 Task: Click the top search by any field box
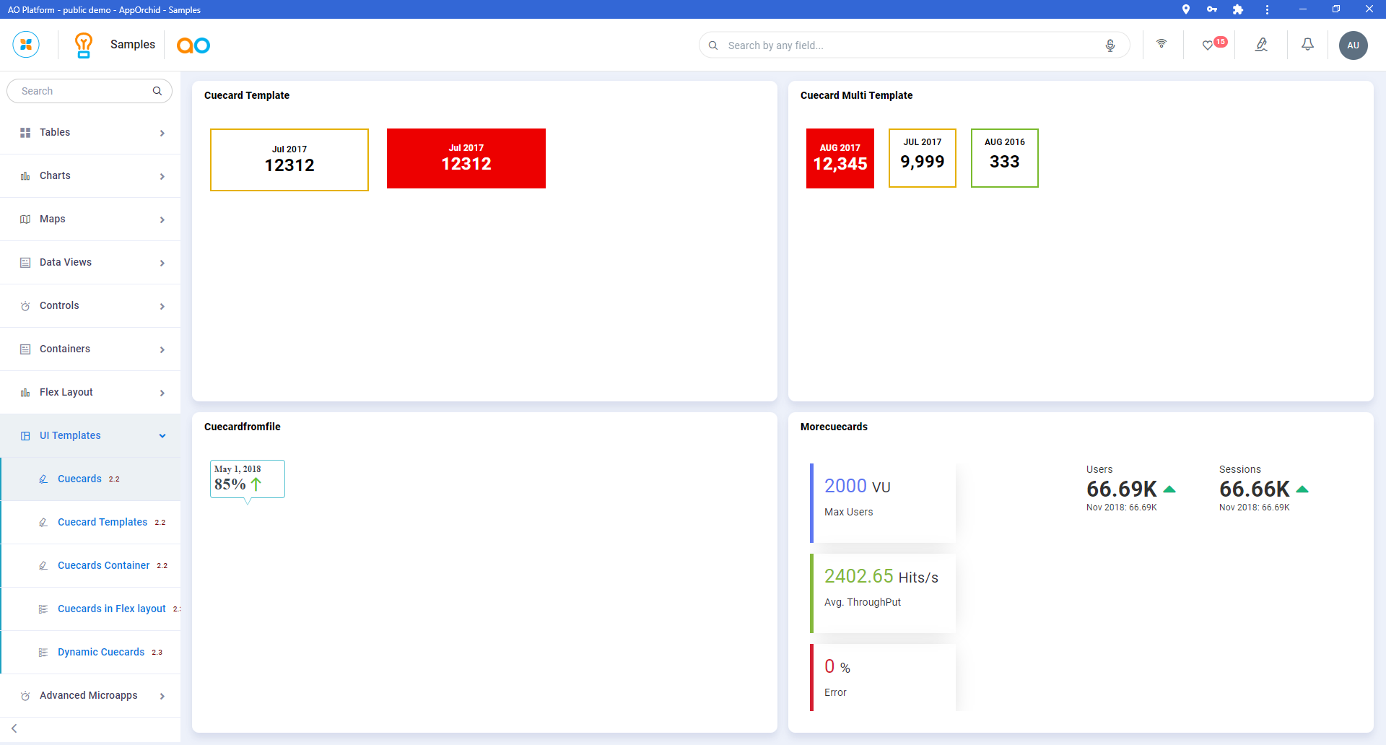(x=910, y=45)
